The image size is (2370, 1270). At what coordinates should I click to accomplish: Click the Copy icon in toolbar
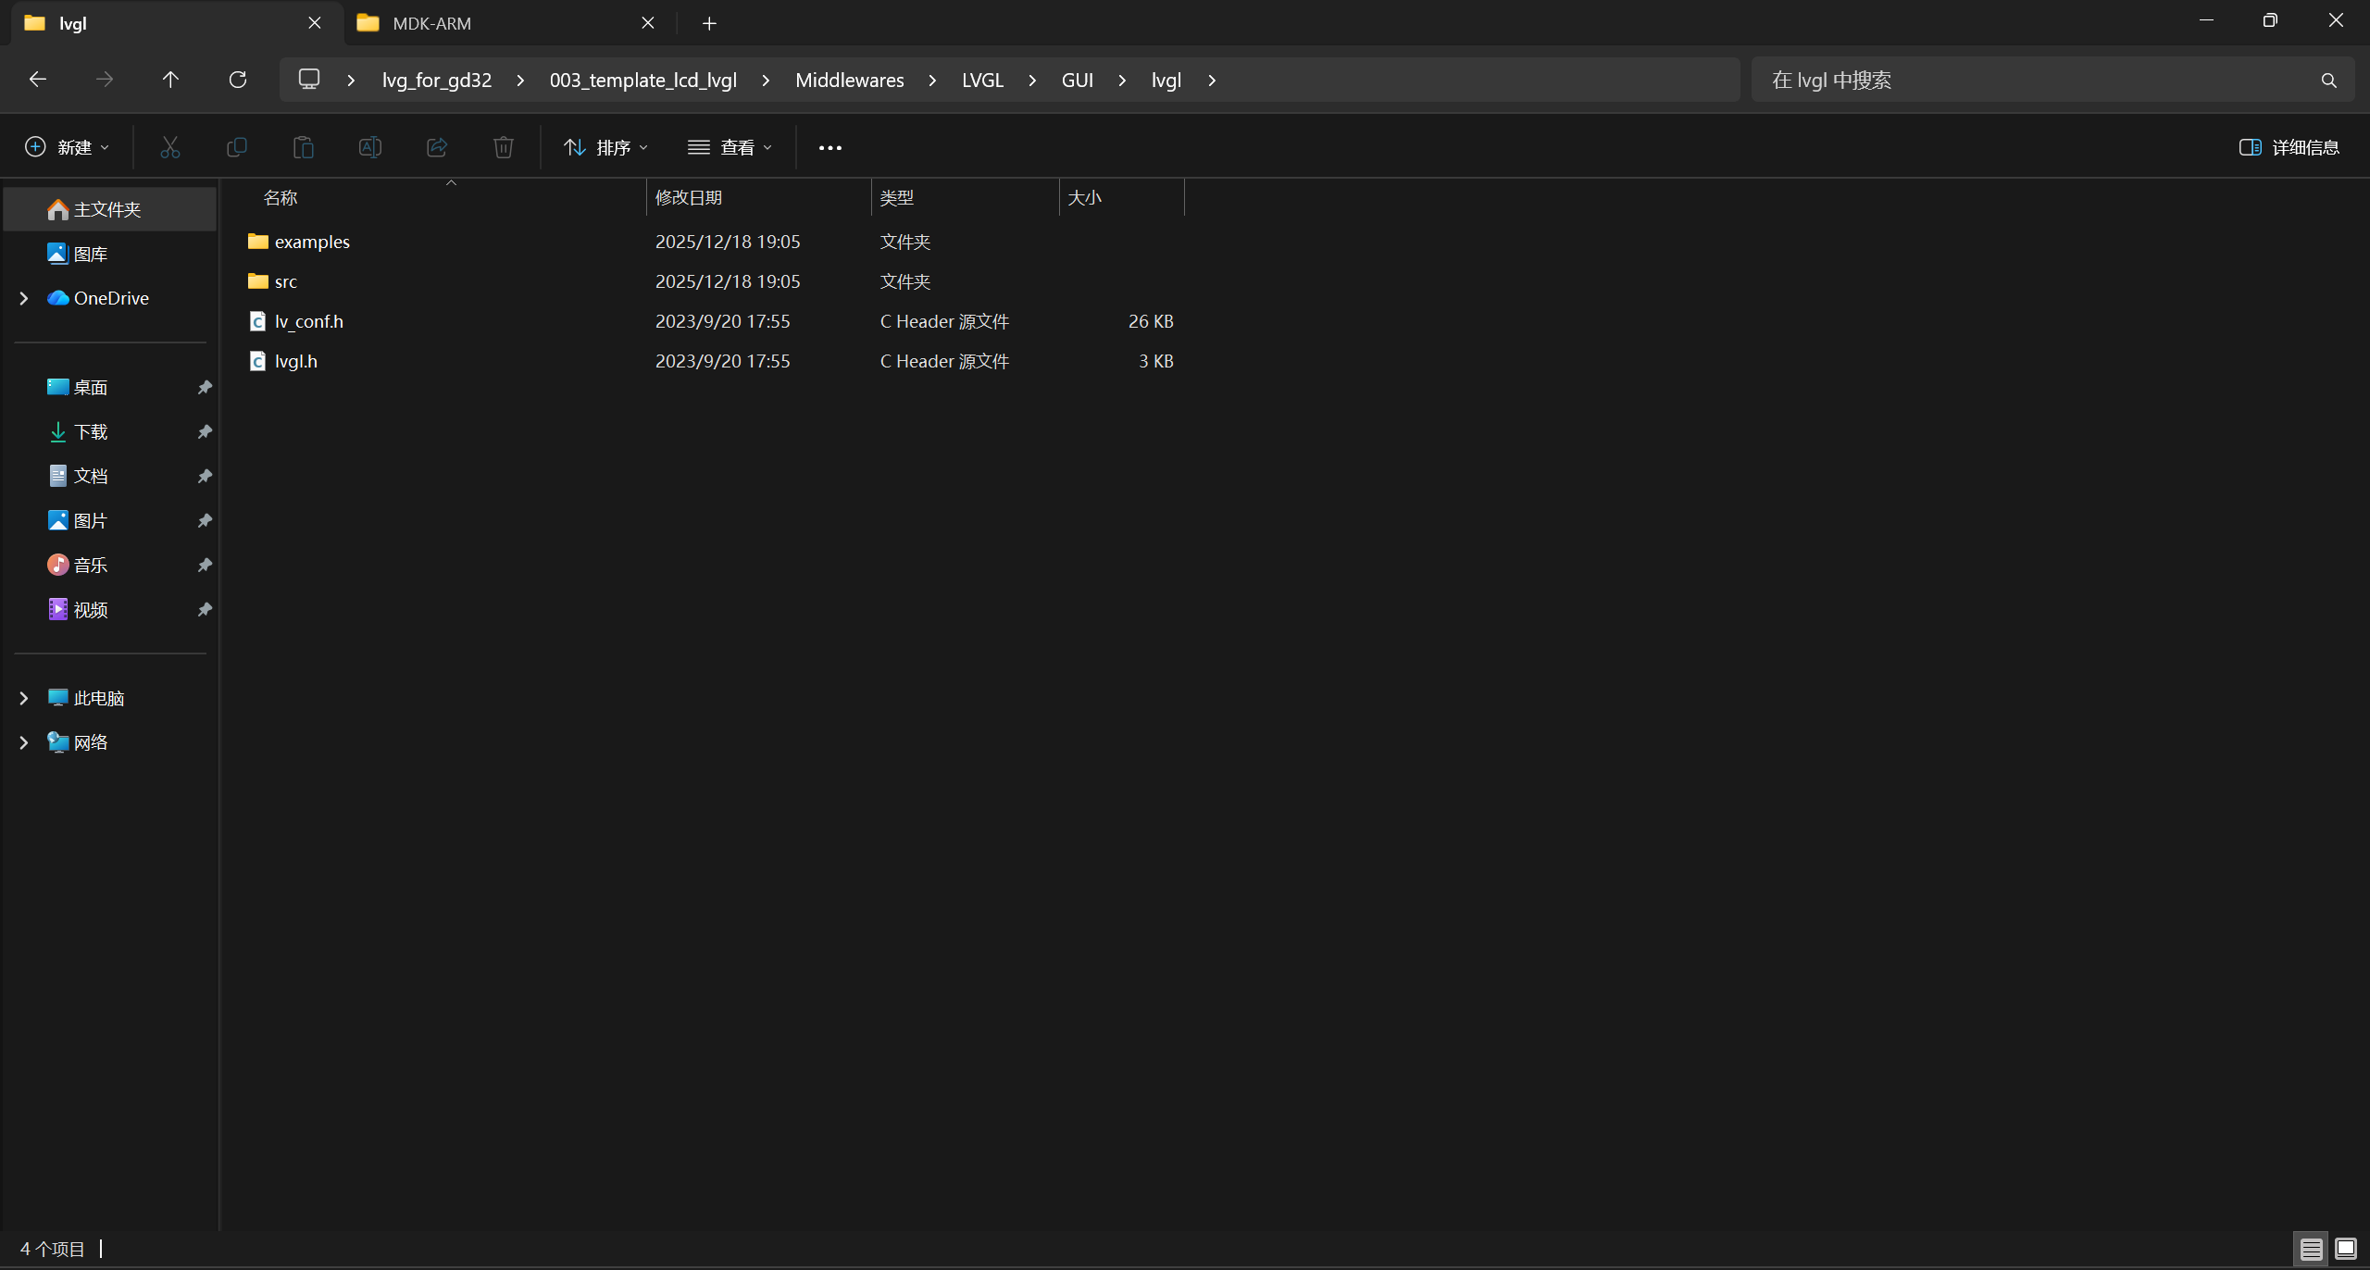tap(237, 147)
